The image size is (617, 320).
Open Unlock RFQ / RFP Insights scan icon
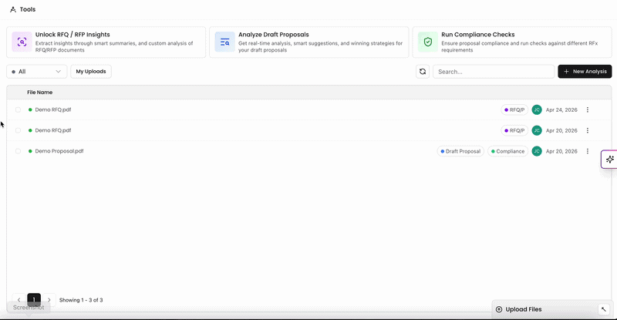click(x=22, y=42)
